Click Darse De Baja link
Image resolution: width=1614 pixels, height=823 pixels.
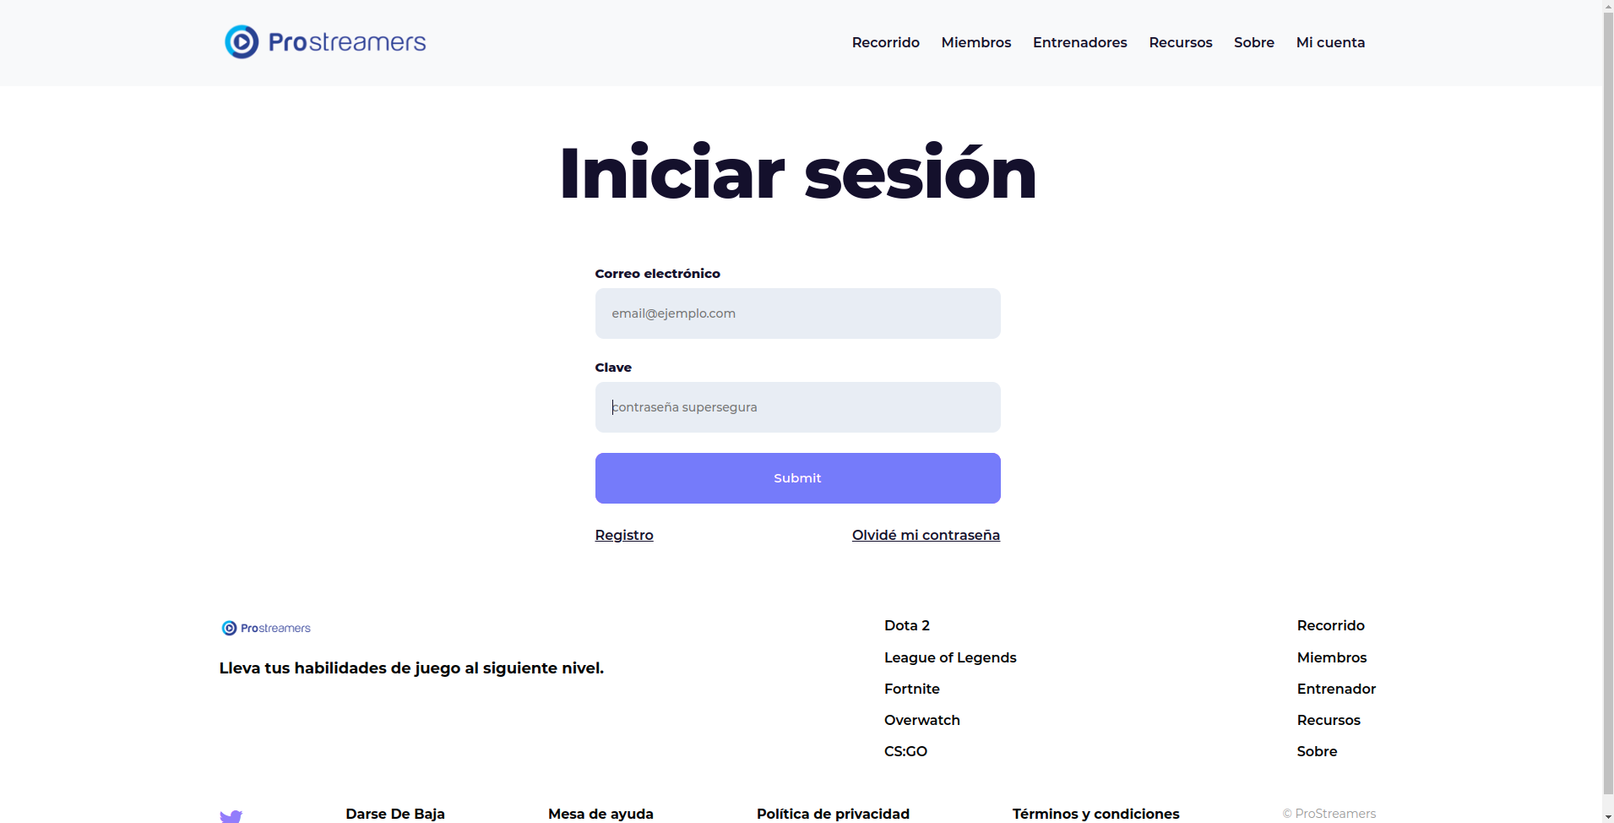click(395, 814)
